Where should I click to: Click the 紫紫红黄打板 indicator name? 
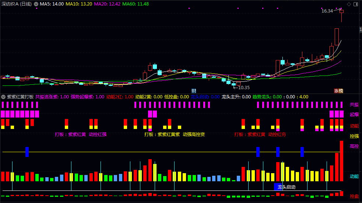coord(20,97)
